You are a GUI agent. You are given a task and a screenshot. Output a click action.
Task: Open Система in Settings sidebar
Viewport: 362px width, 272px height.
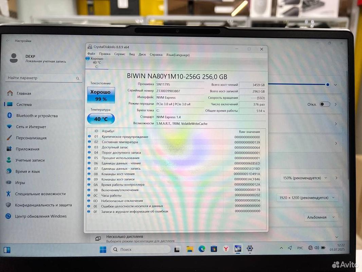point(43,104)
